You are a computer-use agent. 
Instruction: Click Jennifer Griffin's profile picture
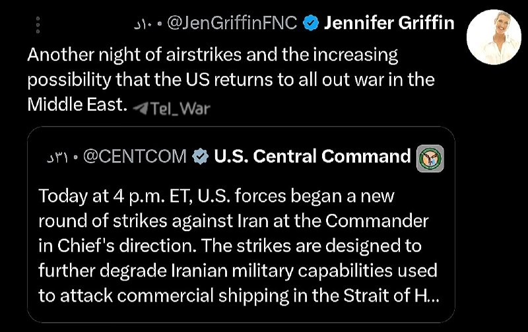coord(494,37)
